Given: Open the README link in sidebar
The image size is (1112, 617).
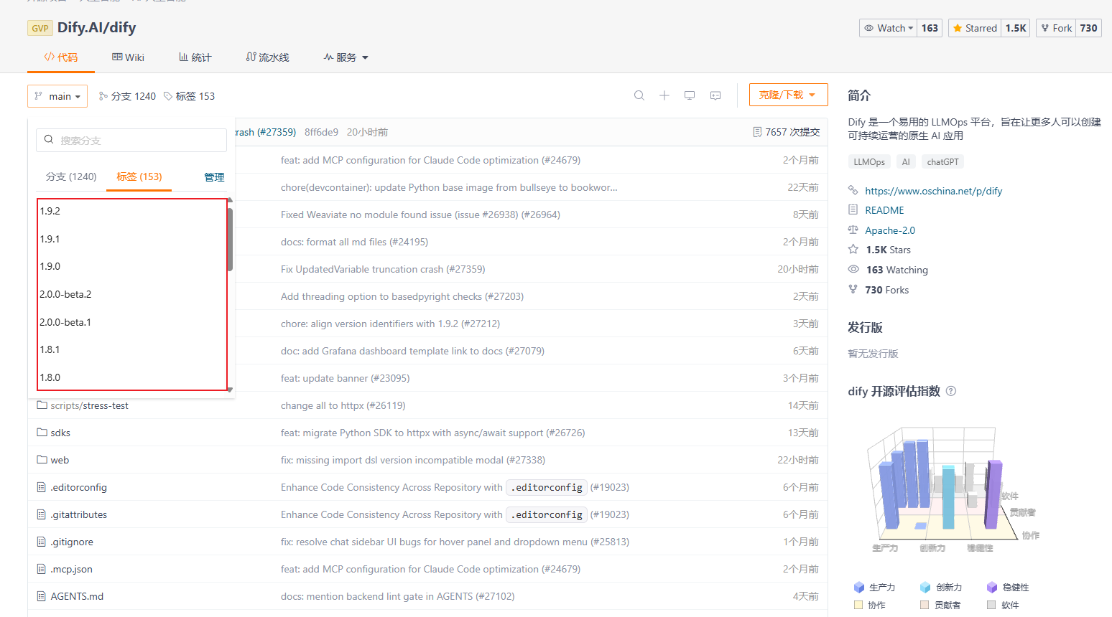Looking at the screenshot, I should tap(884, 210).
